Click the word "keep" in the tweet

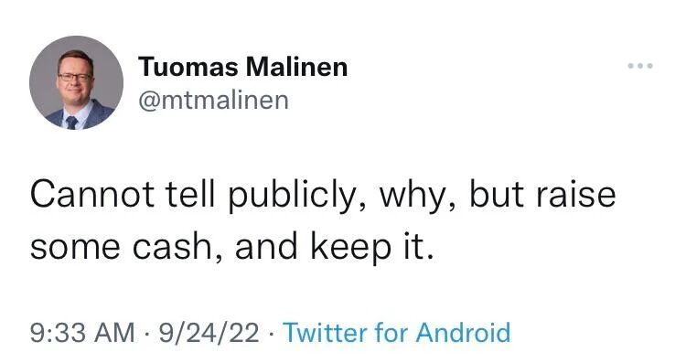[x=351, y=248]
